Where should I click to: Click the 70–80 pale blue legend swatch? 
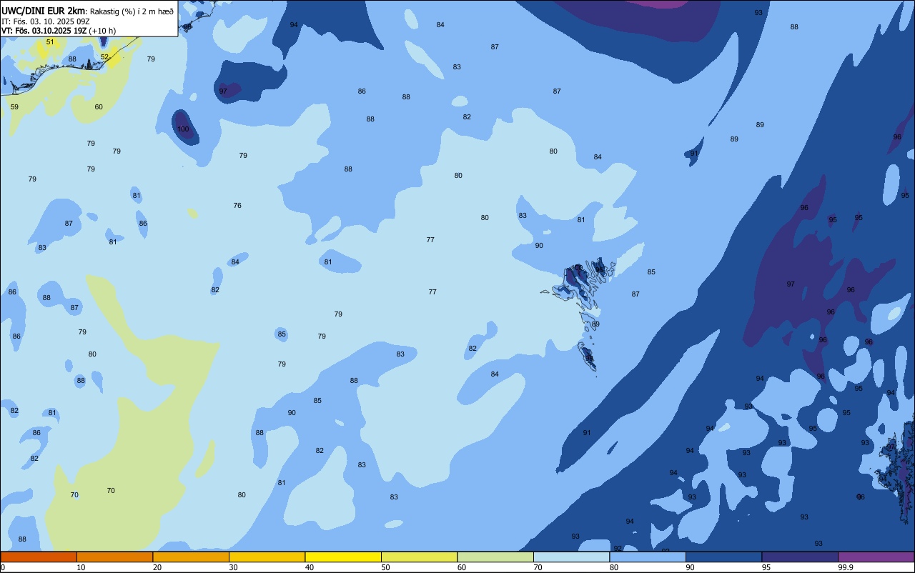[x=571, y=557]
